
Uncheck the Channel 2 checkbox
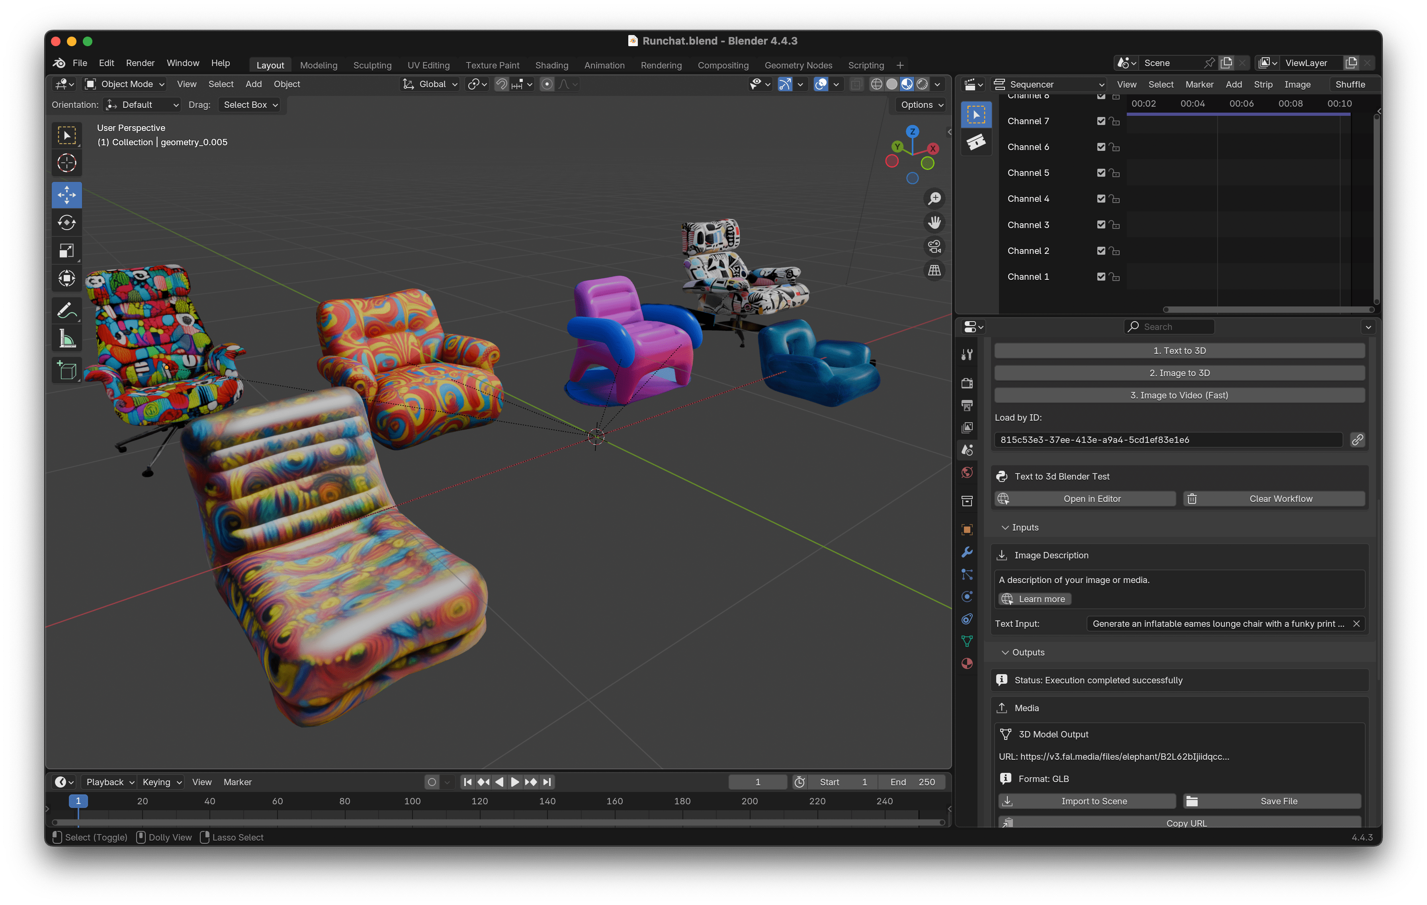pos(1101,251)
